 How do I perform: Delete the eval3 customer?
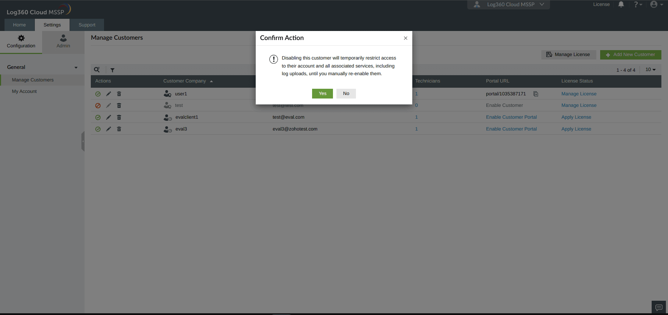[x=119, y=129]
